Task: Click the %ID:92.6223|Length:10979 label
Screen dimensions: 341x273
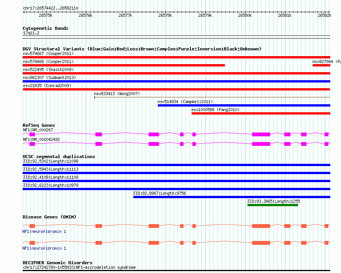Action: [x=51, y=185]
